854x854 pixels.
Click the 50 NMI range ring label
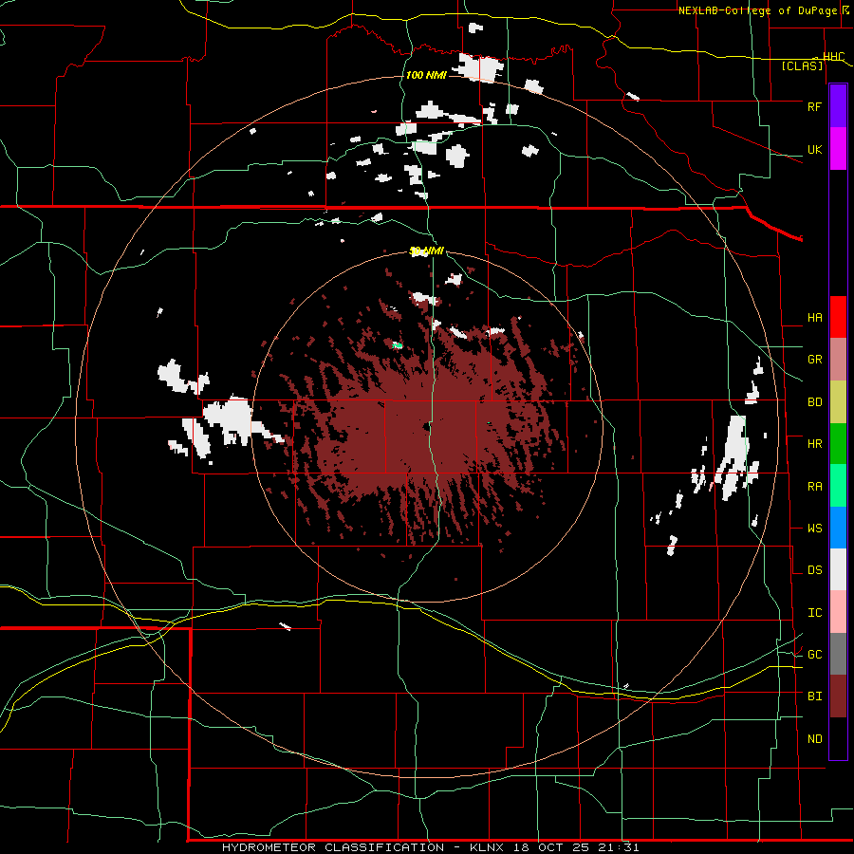426,251
